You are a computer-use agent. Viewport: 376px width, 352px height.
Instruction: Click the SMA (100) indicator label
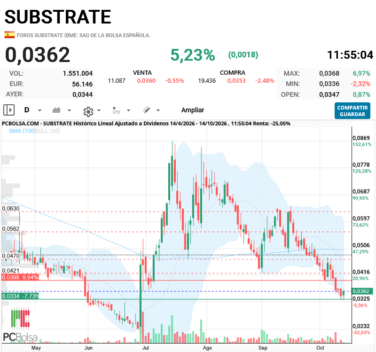[22, 131]
